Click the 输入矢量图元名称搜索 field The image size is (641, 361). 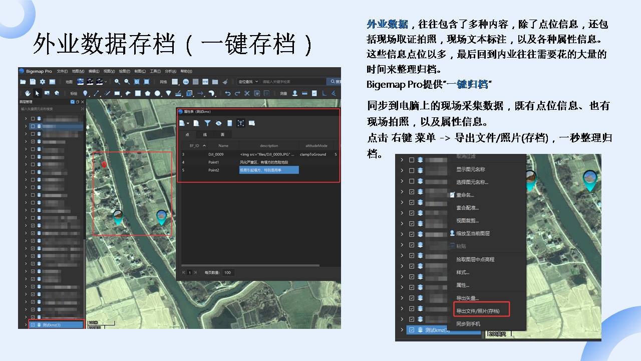49,108
